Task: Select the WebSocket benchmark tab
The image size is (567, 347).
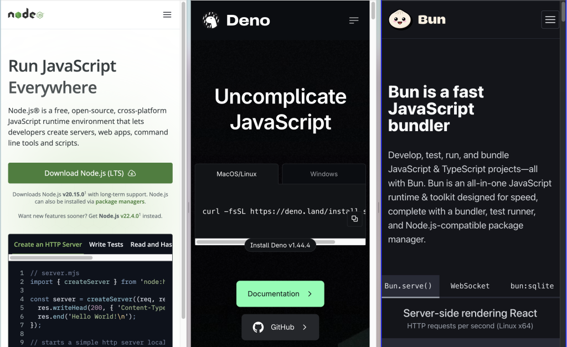Action: pyautogui.click(x=470, y=286)
